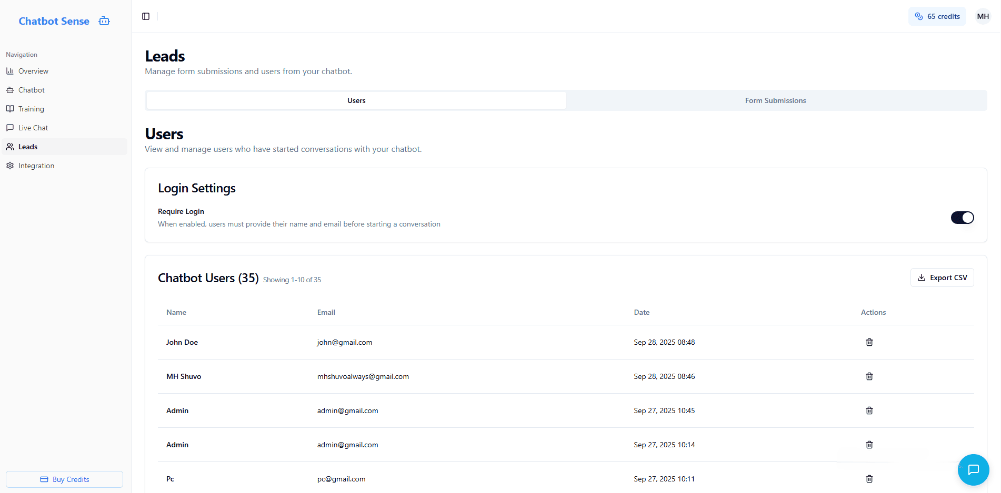The width and height of the screenshot is (1001, 493).
Task: Delete the John Doe user with trash icon
Action: 869,342
